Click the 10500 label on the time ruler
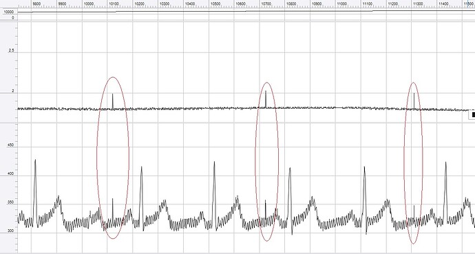The width and height of the screenshot is (475, 254). [x=215, y=3]
